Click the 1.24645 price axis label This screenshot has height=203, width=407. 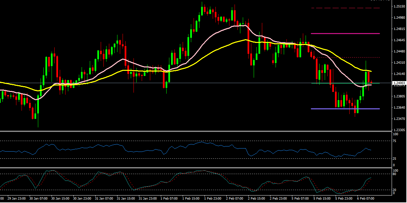click(x=399, y=40)
